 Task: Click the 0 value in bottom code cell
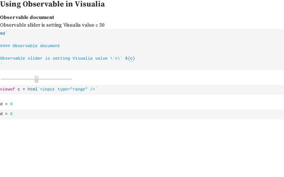pos(11,114)
